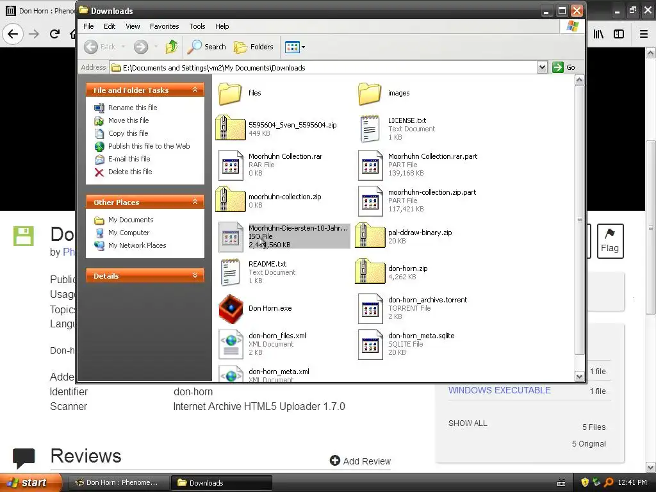Open the Forward history dropdown arrow

pyautogui.click(x=156, y=47)
